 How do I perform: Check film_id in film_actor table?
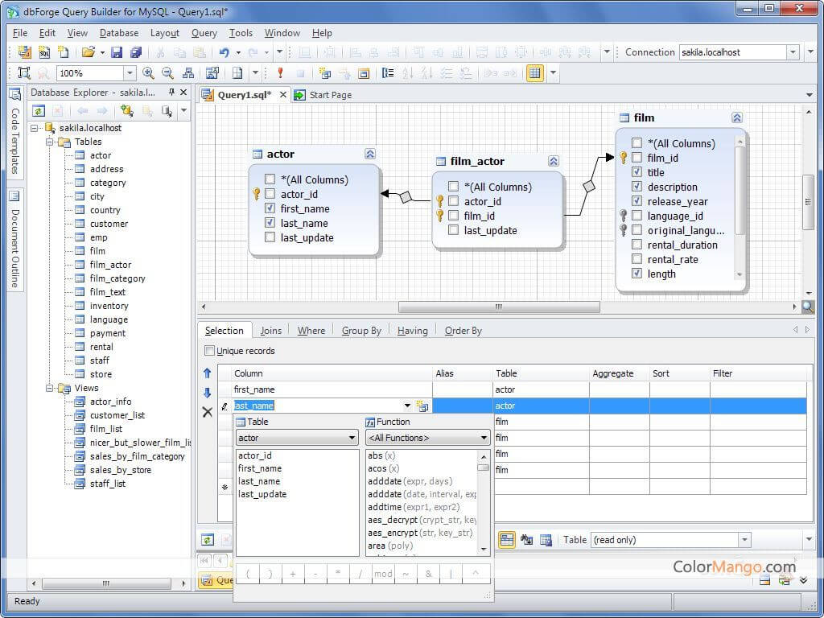click(x=454, y=216)
